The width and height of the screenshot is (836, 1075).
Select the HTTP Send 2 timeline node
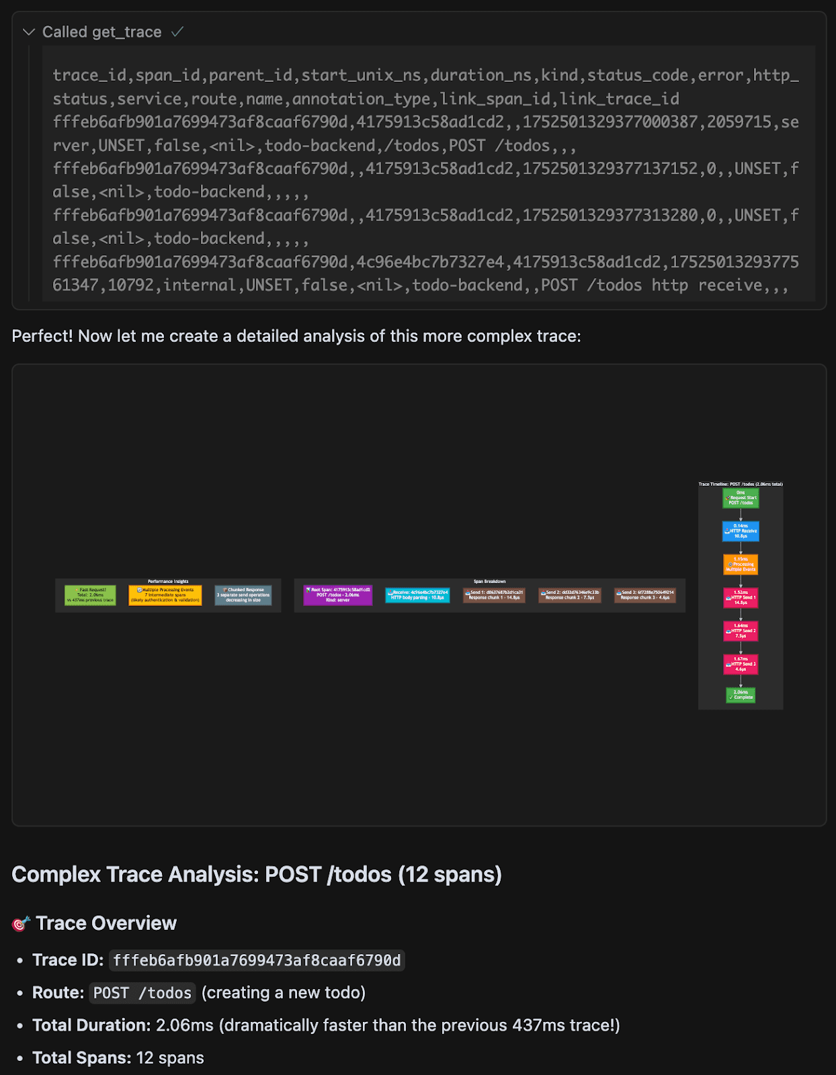[741, 631]
